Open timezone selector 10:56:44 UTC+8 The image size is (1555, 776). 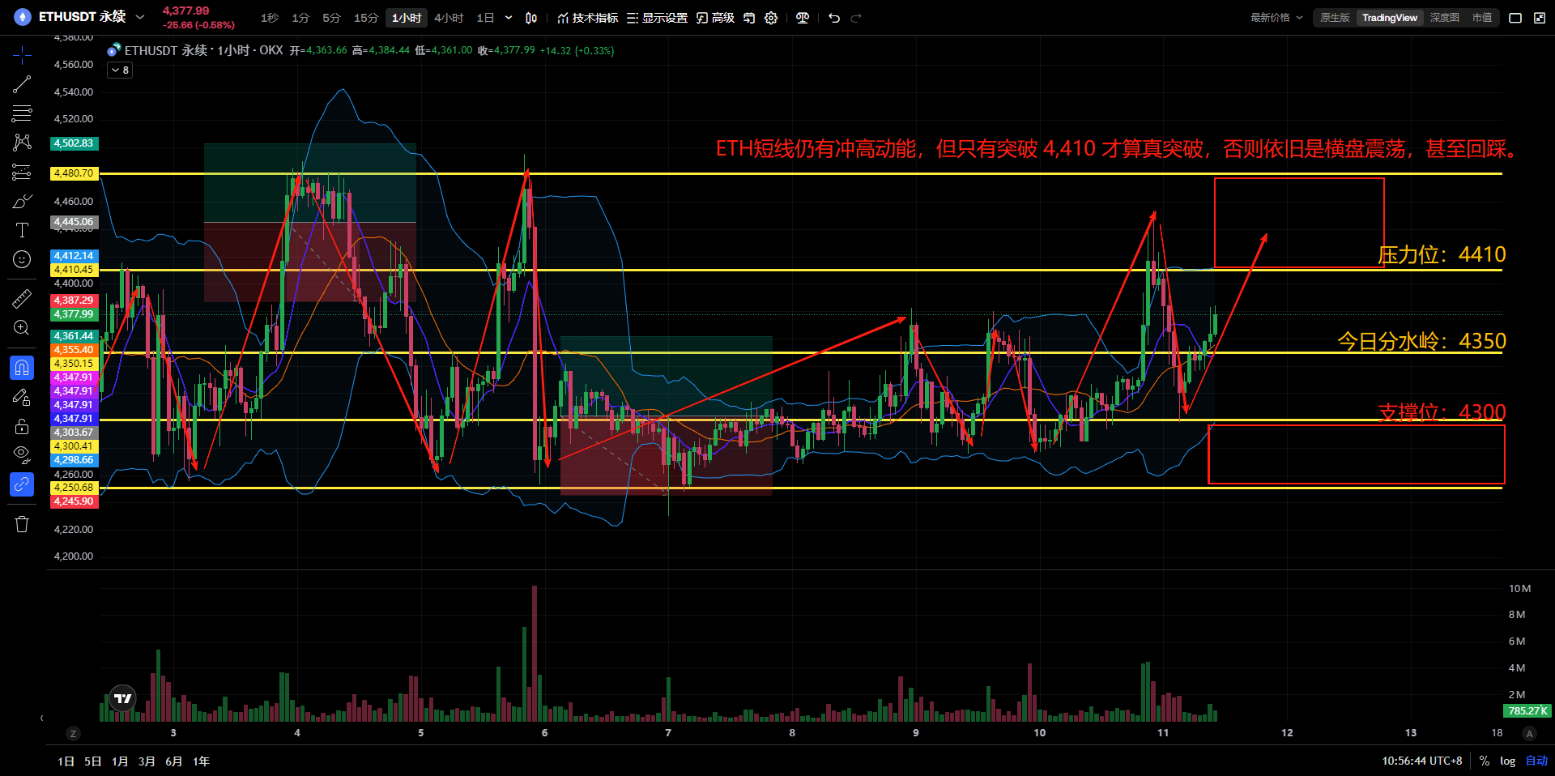click(1421, 761)
